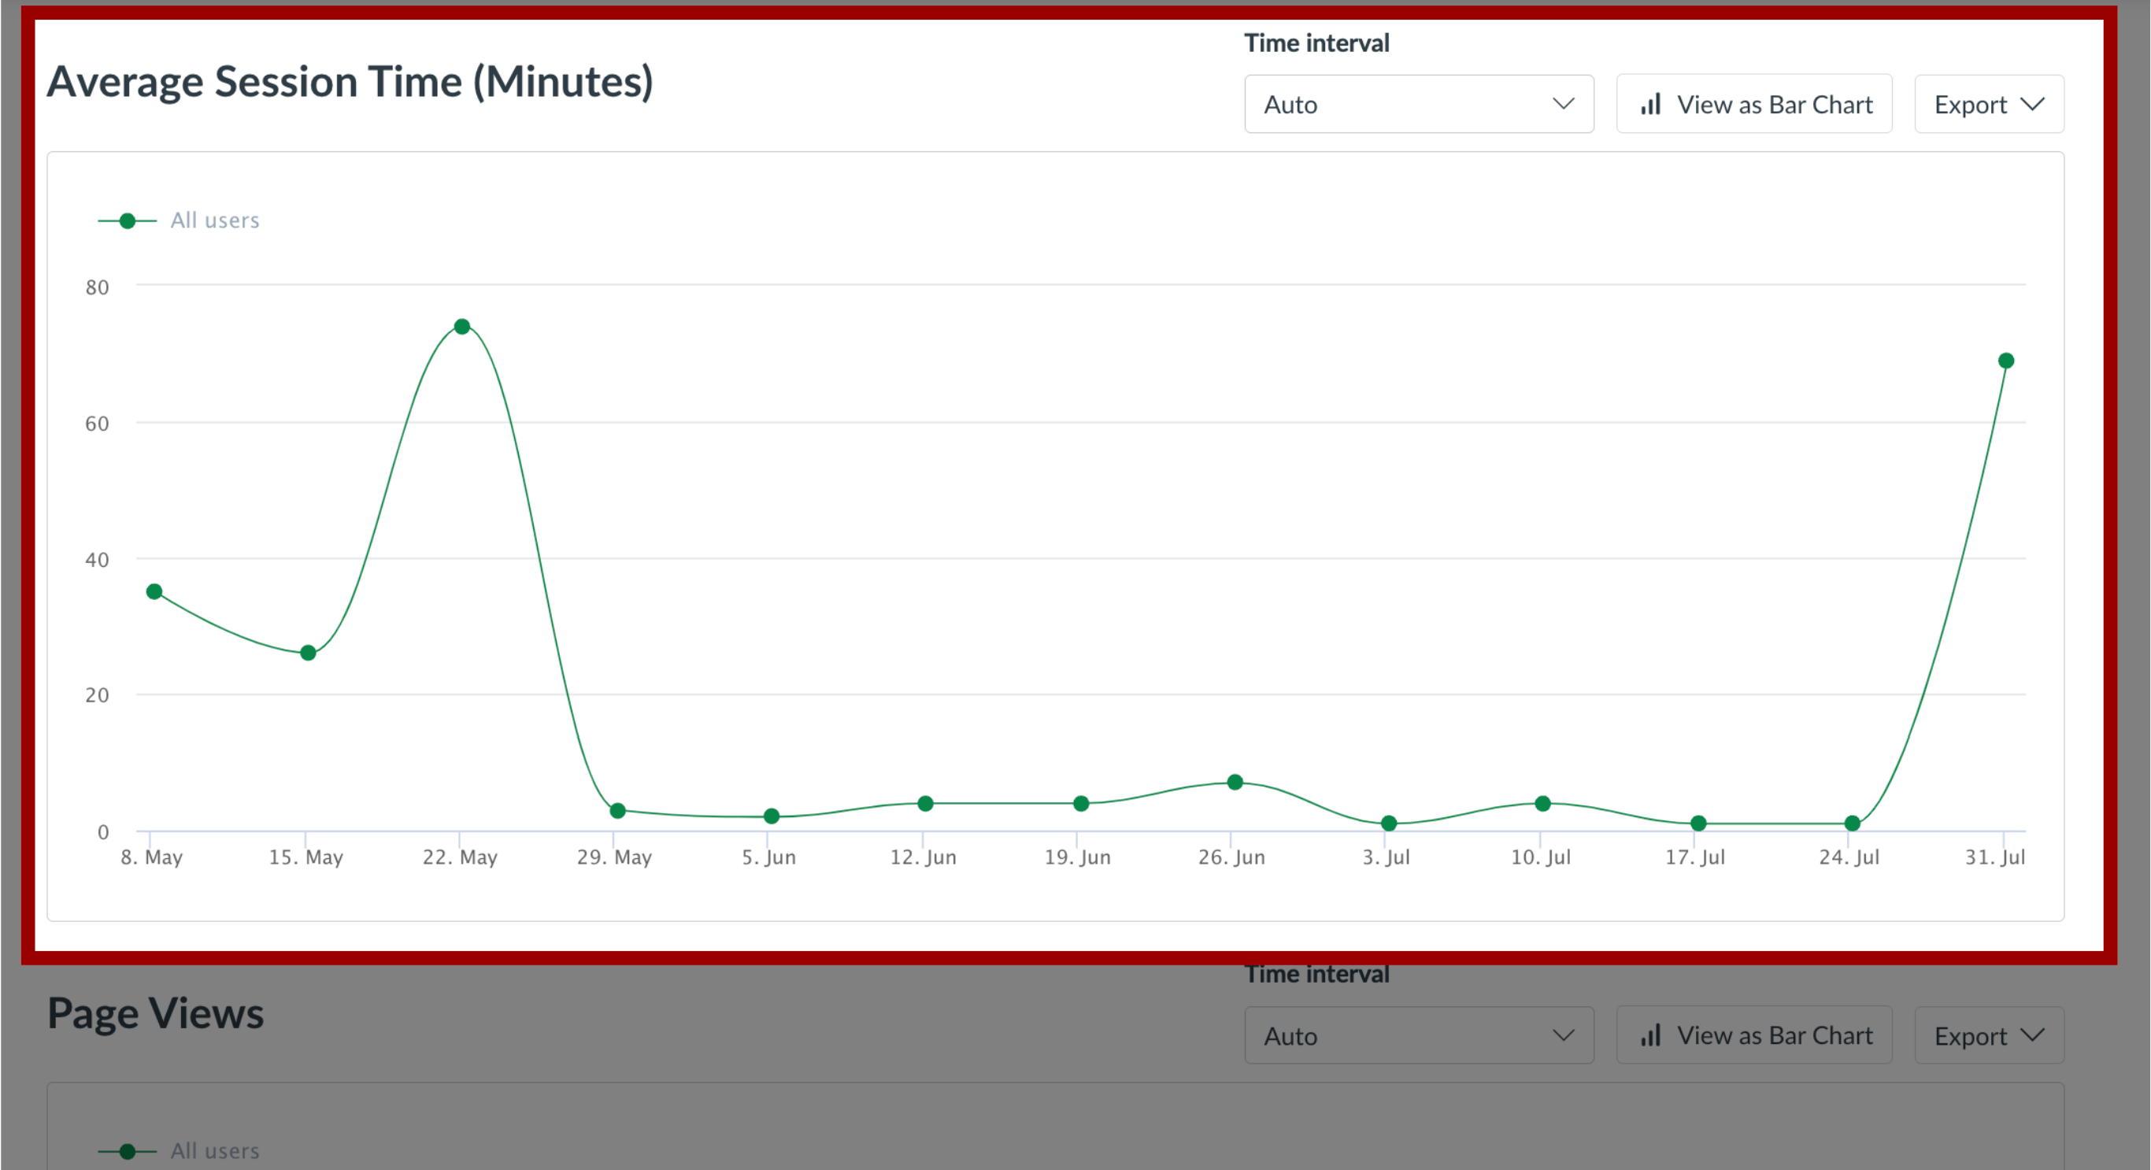Select the 31. Jul data point
Screen dimensions: 2151x1170
(x=2005, y=361)
